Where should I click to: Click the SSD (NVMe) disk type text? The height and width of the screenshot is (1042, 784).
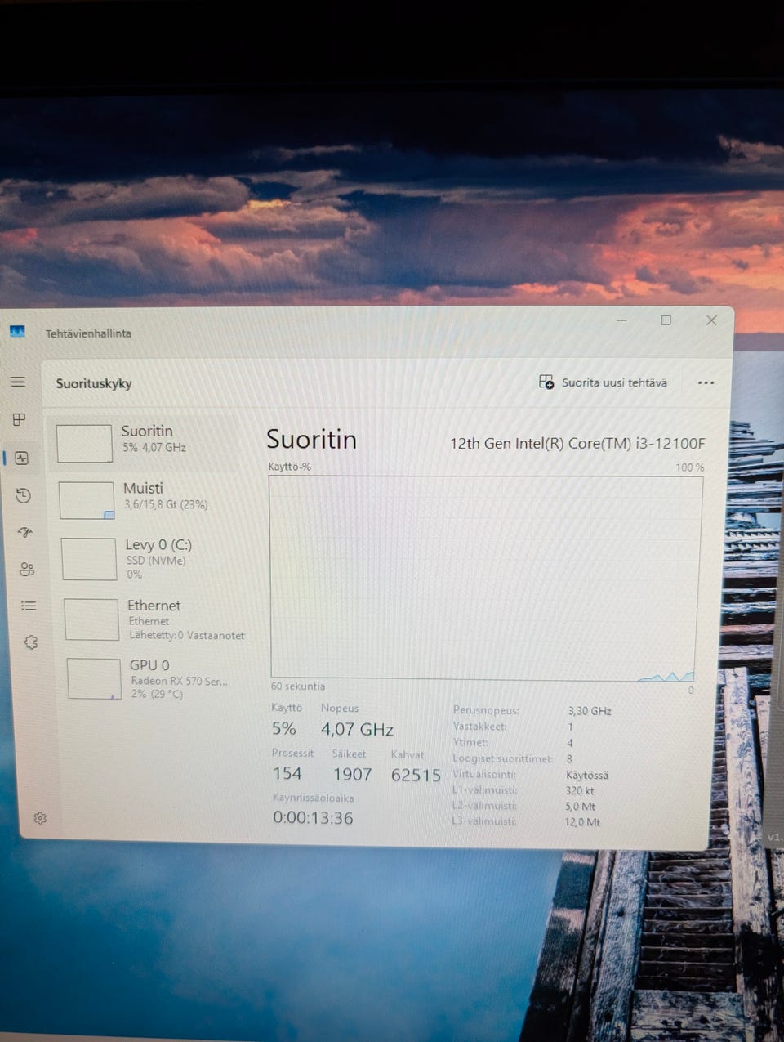point(156,561)
